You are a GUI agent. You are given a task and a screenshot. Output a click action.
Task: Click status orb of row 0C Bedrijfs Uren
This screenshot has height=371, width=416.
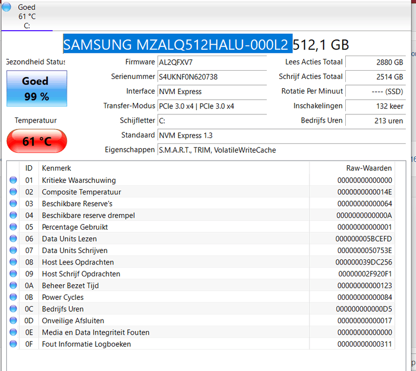pyautogui.click(x=13, y=309)
